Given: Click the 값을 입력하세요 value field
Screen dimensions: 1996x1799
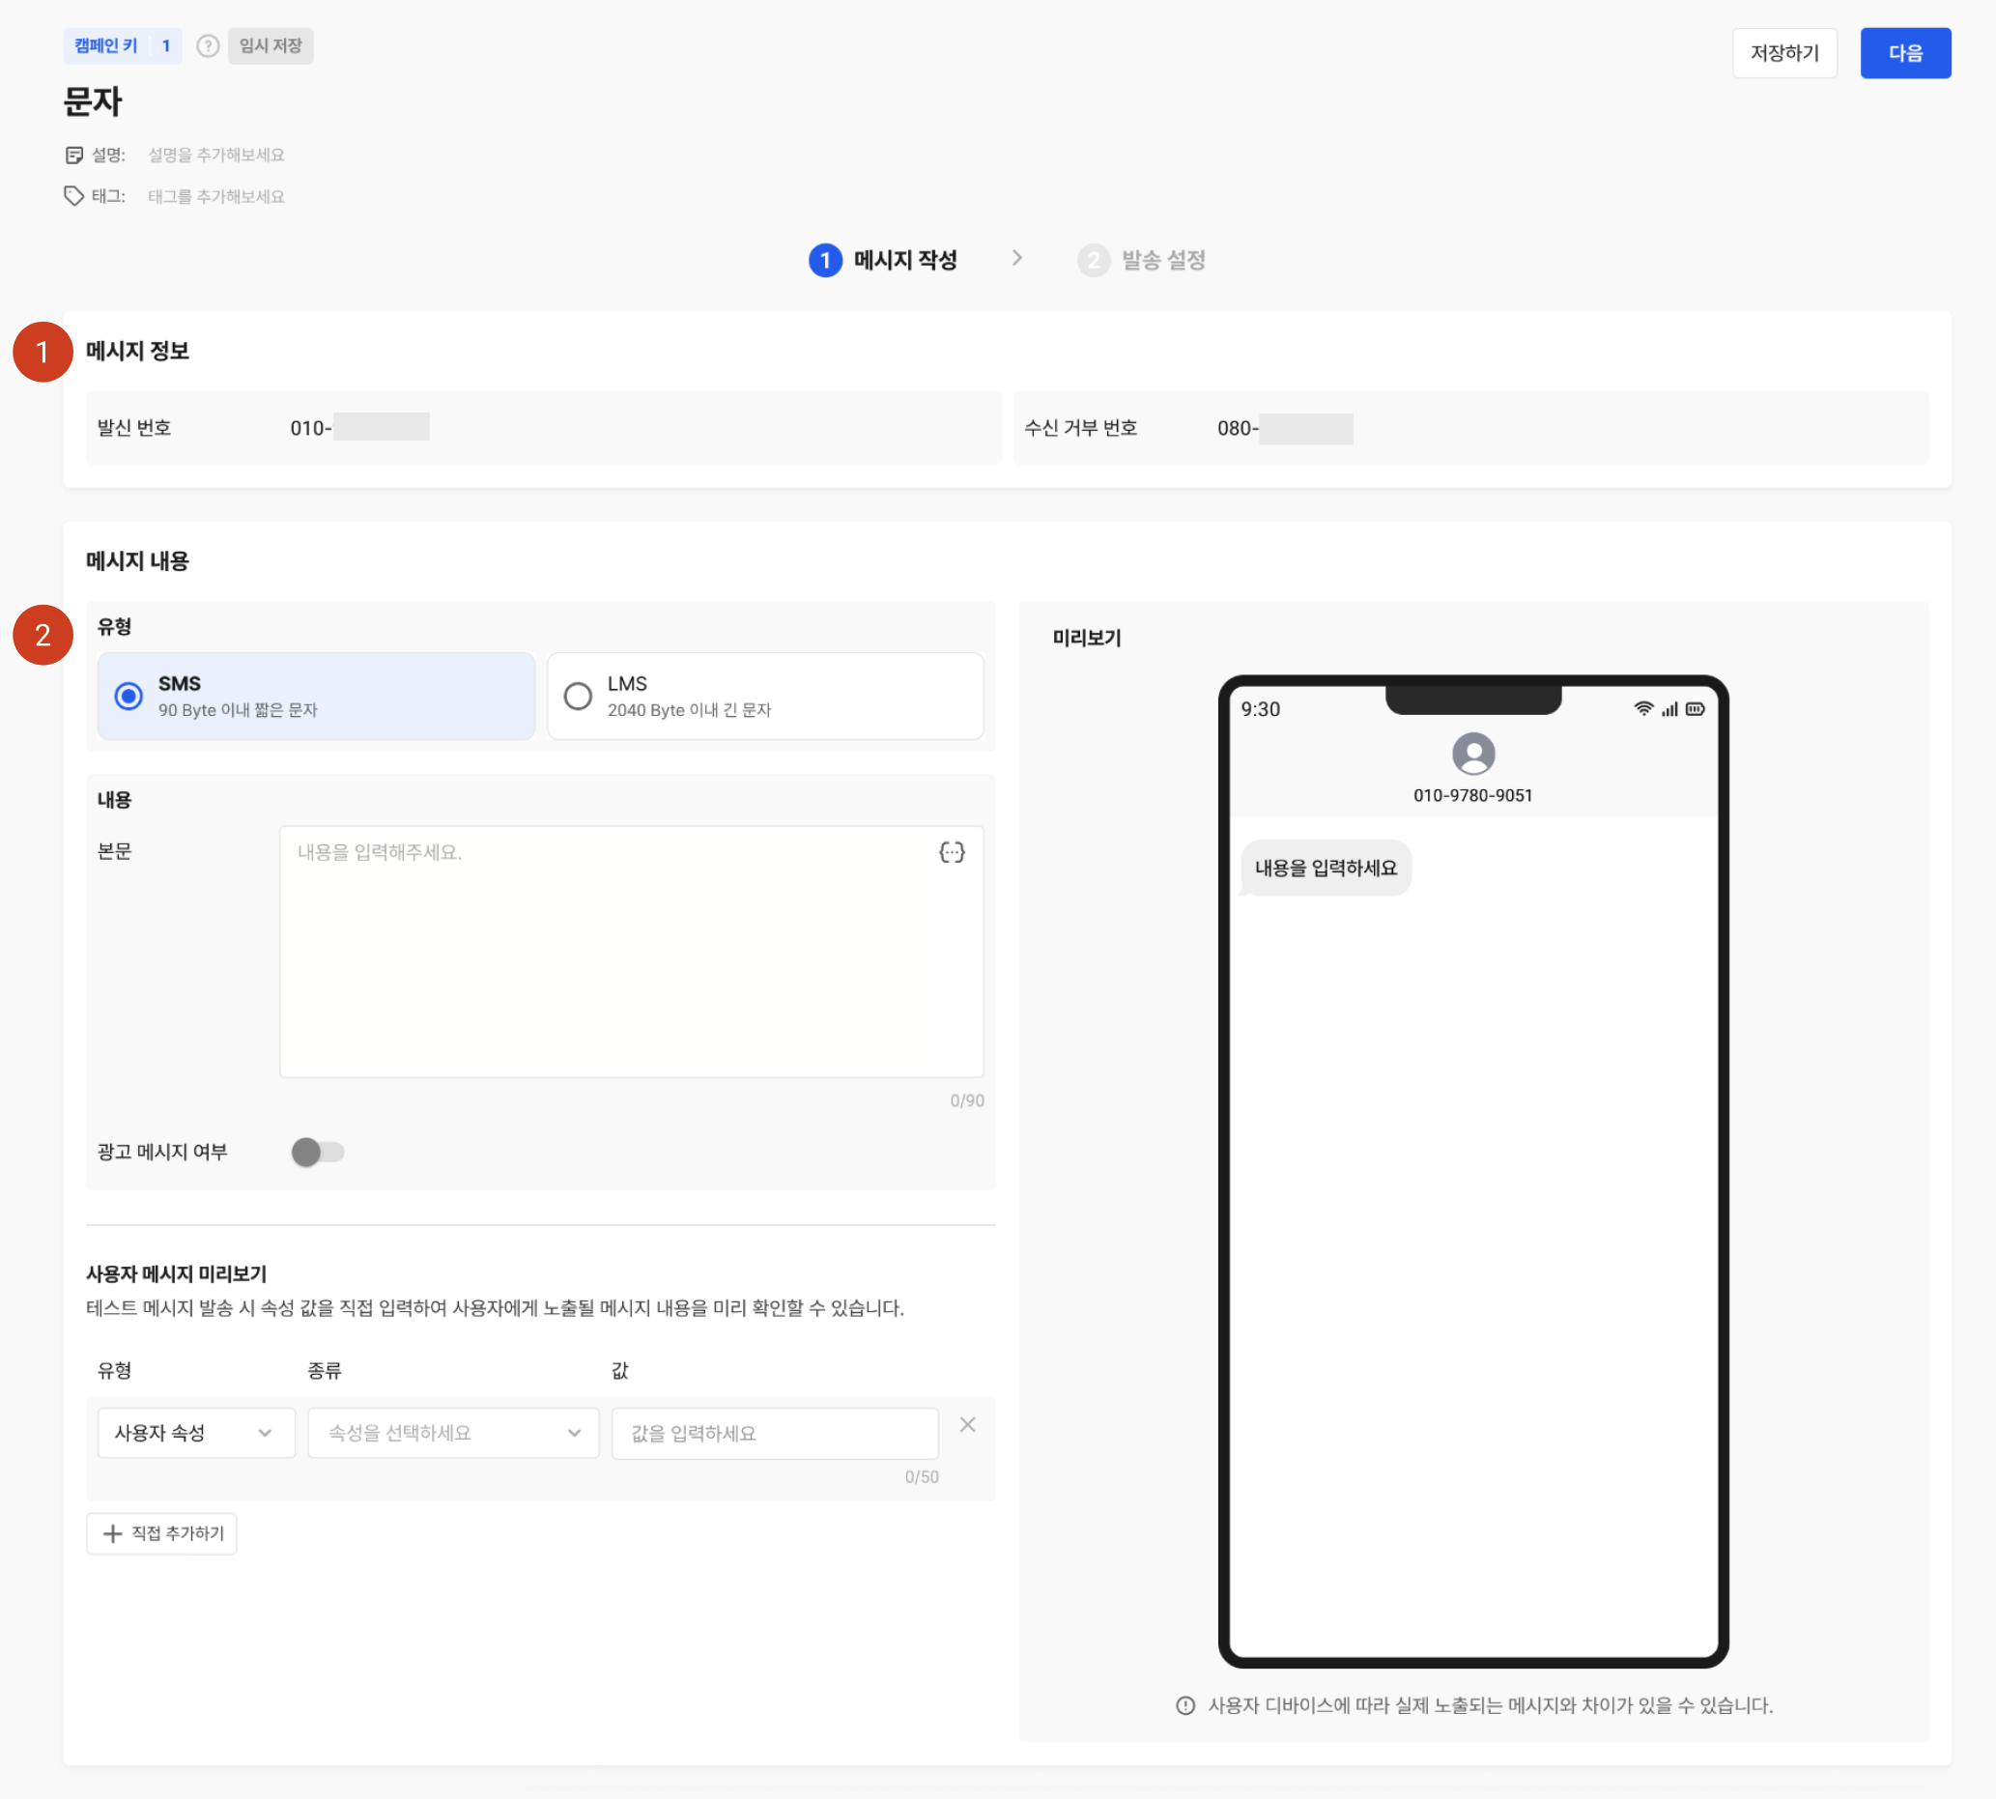Looking at the screenshot, I should pyautogui.click(x=774, y=1432).
